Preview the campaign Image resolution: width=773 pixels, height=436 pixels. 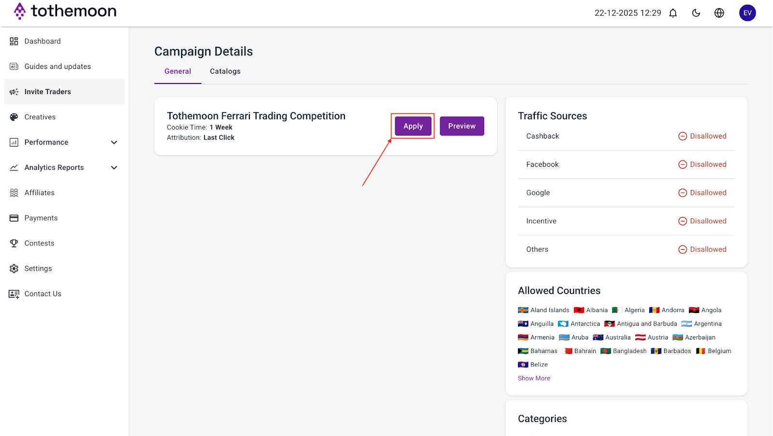(462, 126)
